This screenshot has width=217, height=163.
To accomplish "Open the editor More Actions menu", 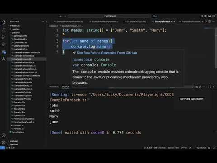I will point(213,22).
